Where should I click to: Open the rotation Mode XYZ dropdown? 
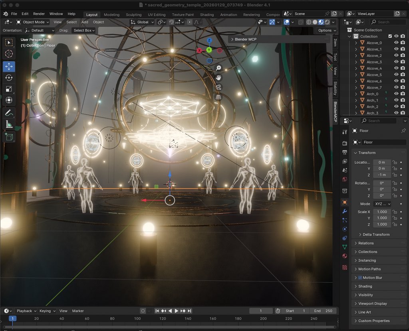point(383,204)
